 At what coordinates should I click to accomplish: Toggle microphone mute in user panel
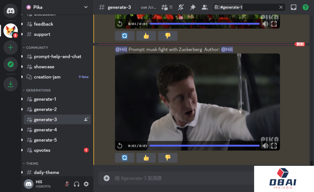click(67, 184)
